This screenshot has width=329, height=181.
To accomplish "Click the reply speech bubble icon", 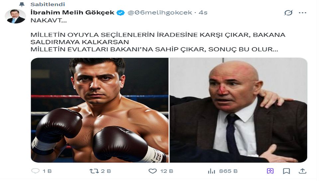I will pos(35,171).
